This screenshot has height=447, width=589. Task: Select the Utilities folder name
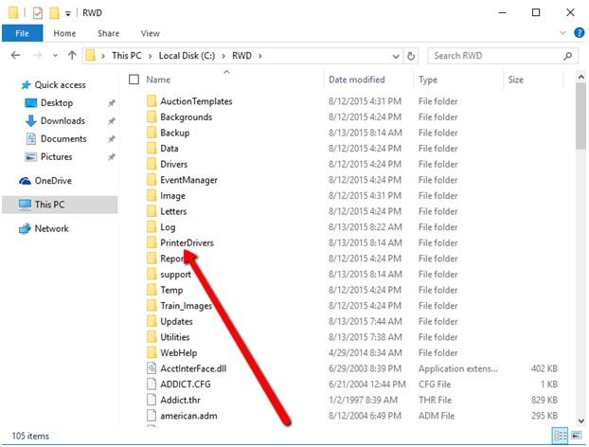coord(174,337)
